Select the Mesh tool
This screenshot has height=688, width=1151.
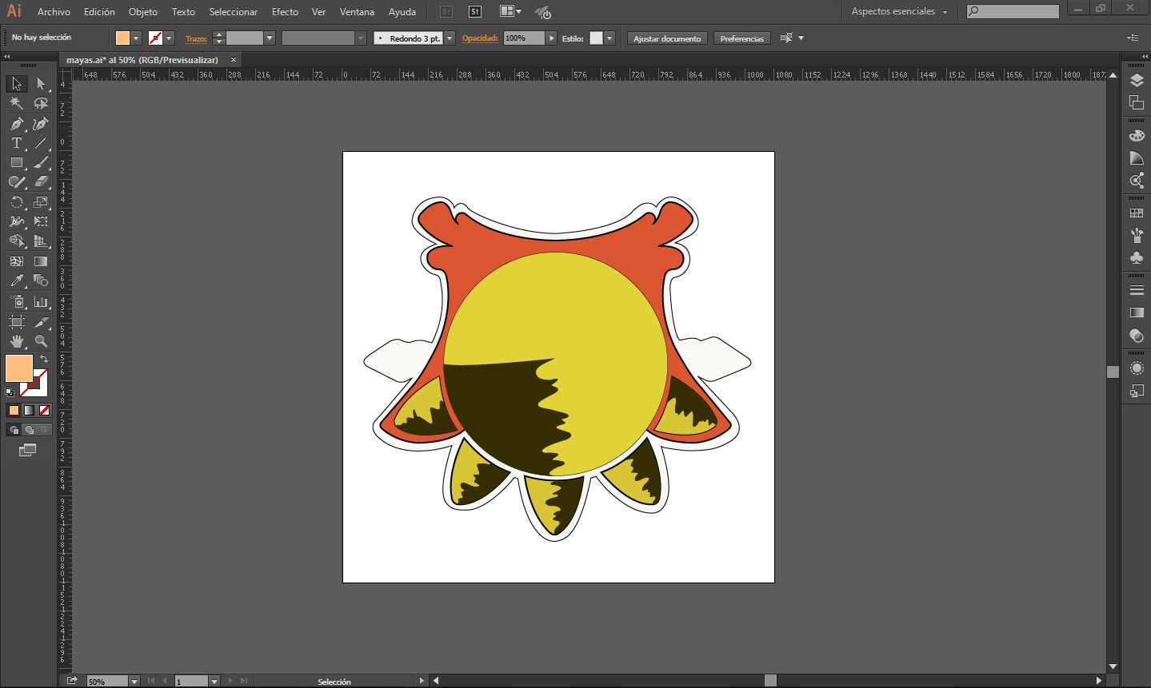pyautogui.click(x=17, y=261)
